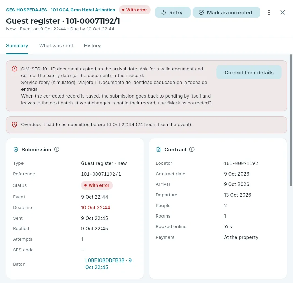Click the Arrival date 9 Oct 2026

[x=236, y=184]
